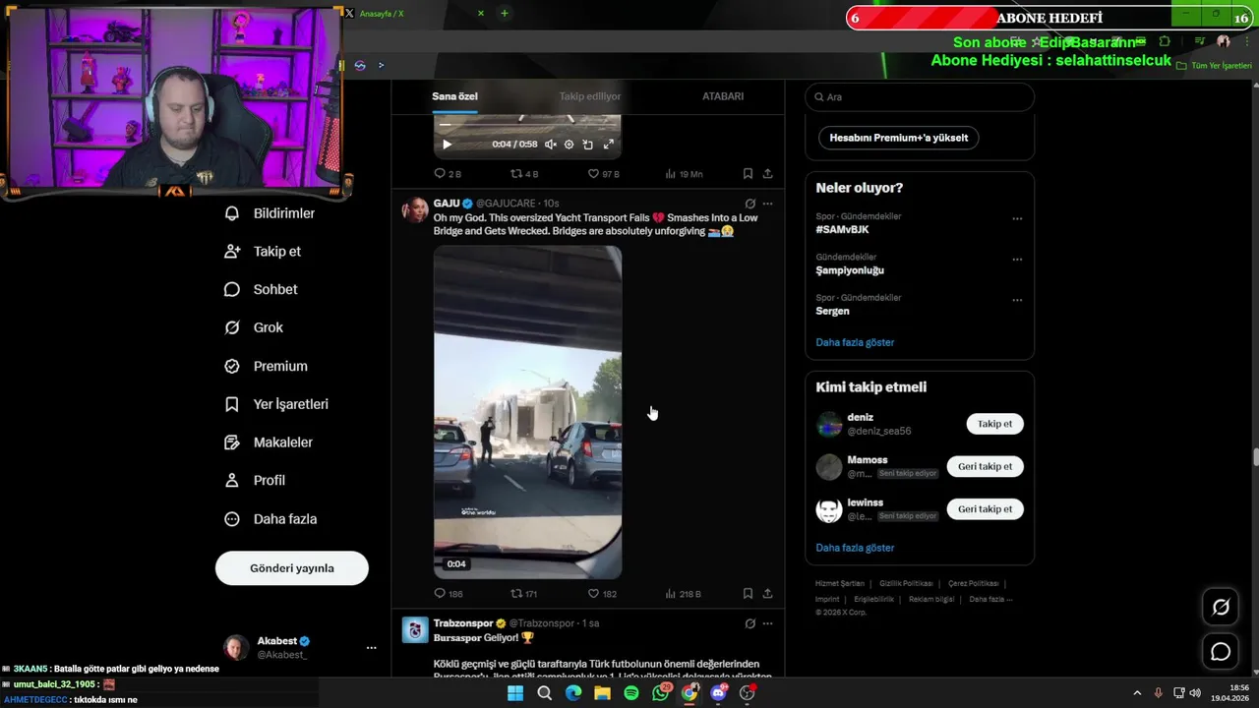
Task: Open #SAMvBJK trending topic
Action: click(842, 229)
